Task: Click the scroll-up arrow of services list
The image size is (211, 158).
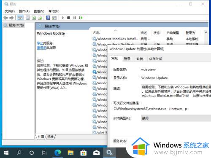Action: [206, 32]
